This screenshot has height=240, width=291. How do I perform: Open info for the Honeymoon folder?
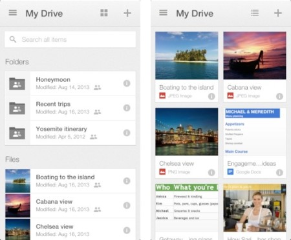[x=127, y=83]
